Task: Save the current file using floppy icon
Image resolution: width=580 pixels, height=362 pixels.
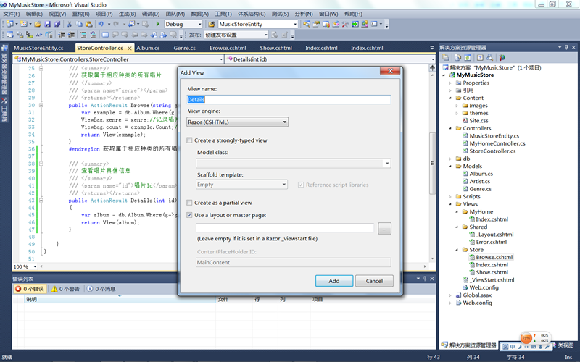Action: point(47,24)
